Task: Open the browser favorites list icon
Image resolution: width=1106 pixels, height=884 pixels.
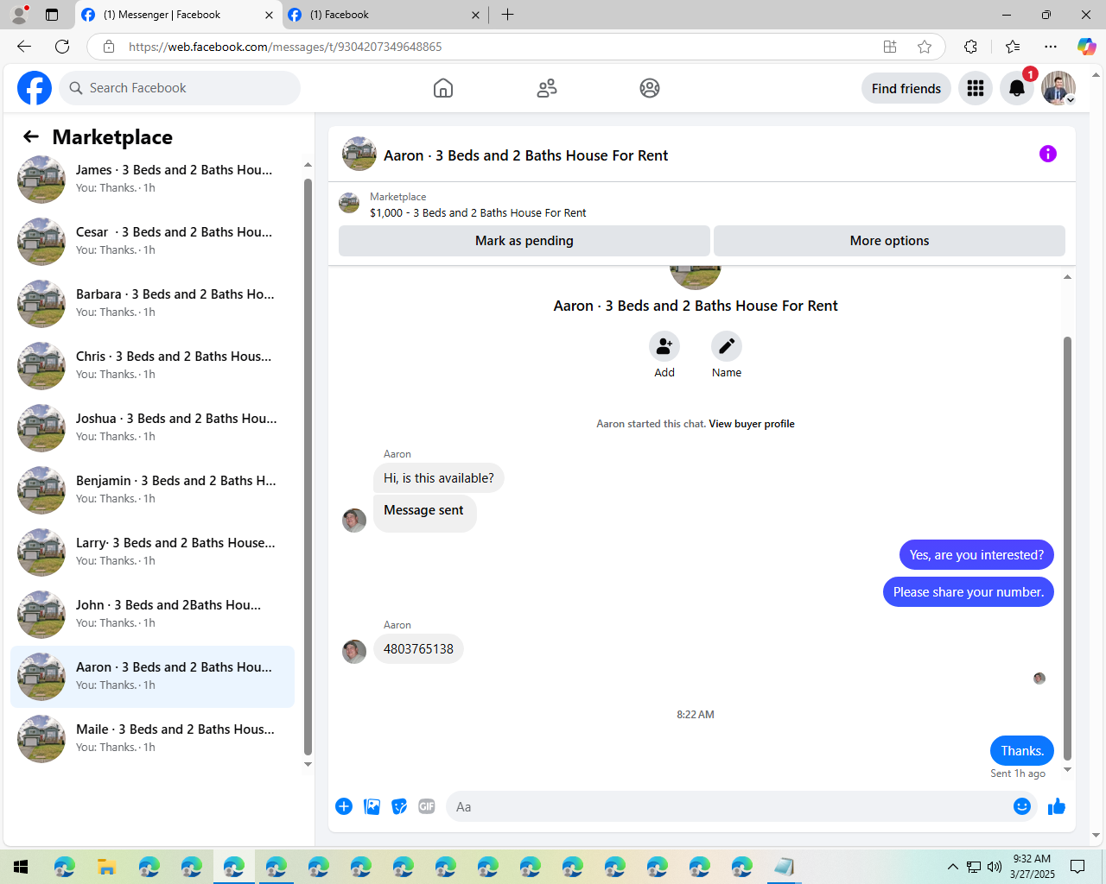Action: tap(1013, 47)
